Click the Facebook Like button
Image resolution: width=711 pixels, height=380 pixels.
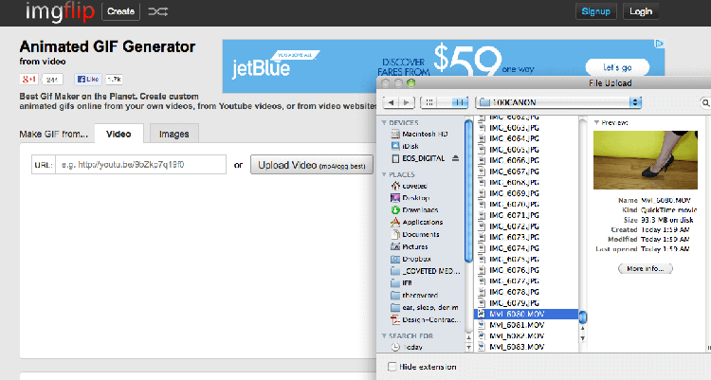[x=88, y=80]
